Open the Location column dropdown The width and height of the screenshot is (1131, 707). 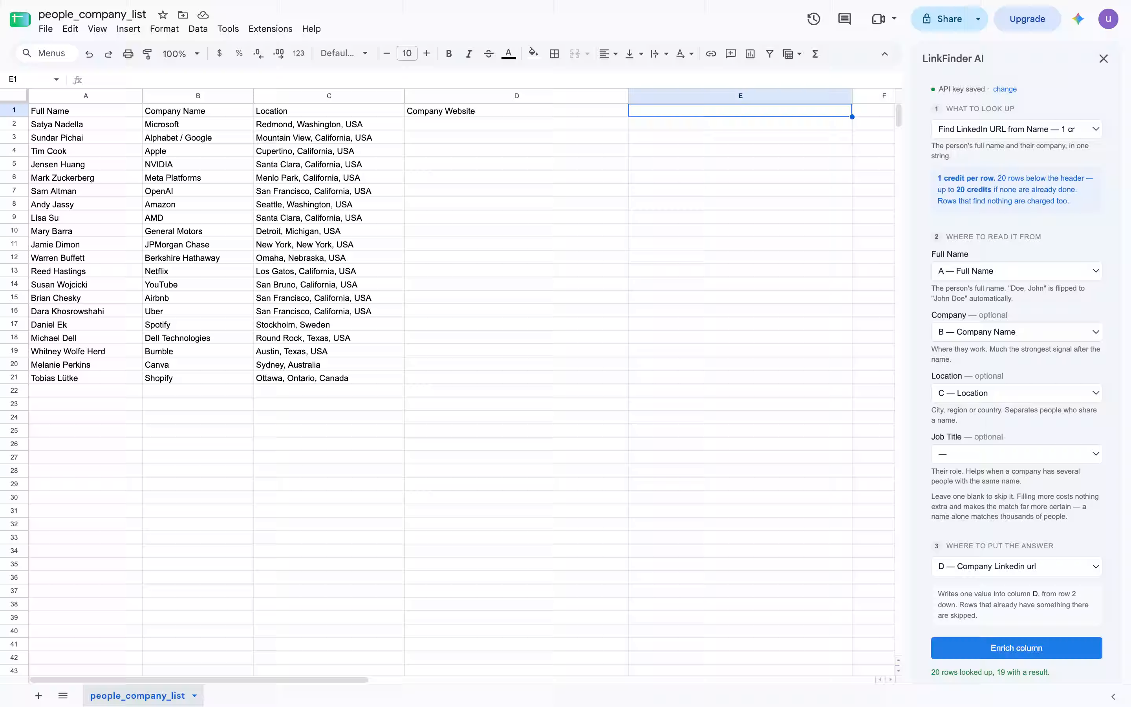click(1016, 393)
